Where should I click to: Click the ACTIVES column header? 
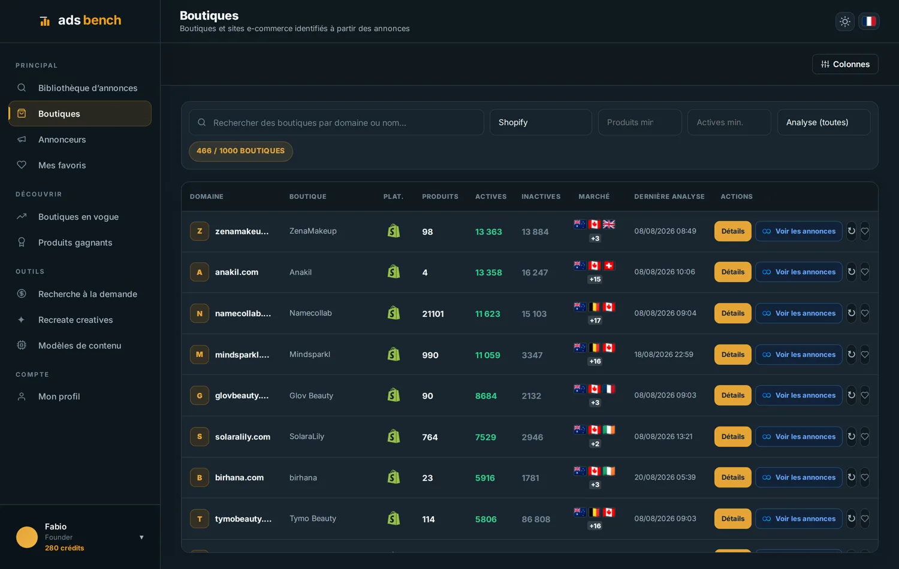491,196
